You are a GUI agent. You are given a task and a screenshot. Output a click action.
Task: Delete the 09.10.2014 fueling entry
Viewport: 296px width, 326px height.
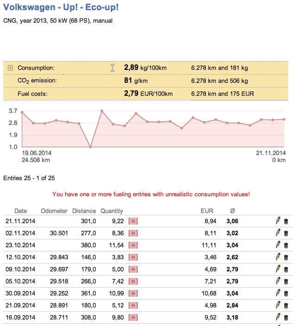(286, 270)
